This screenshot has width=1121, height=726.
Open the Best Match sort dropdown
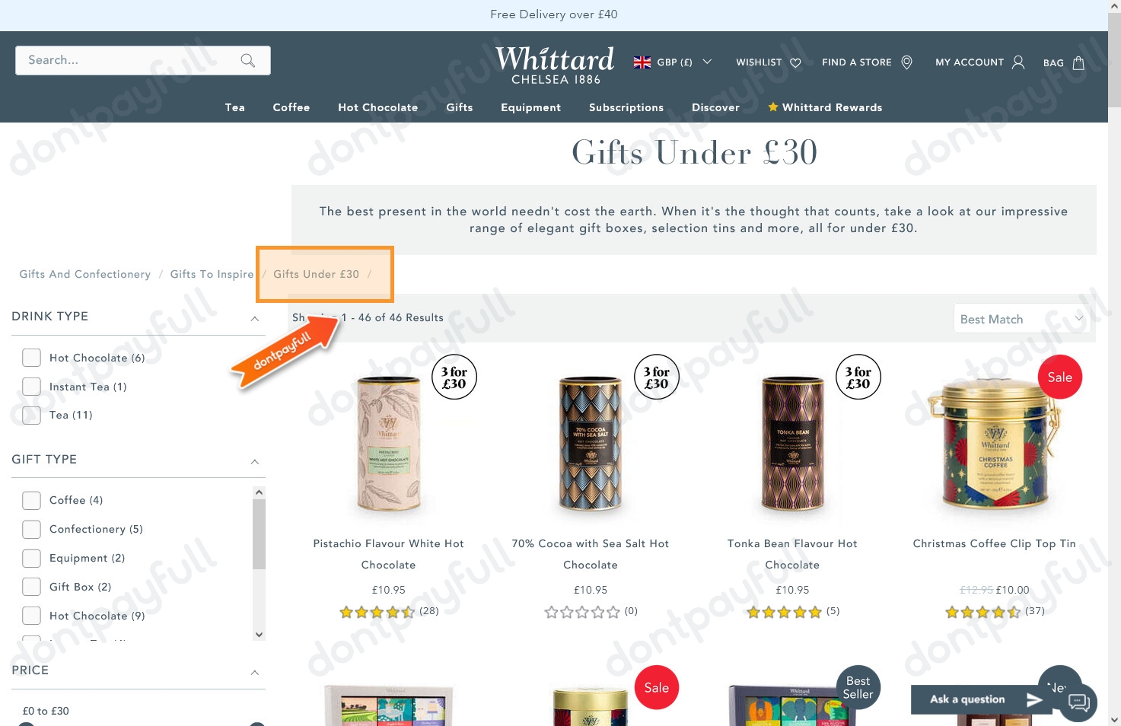[1021, 319]
